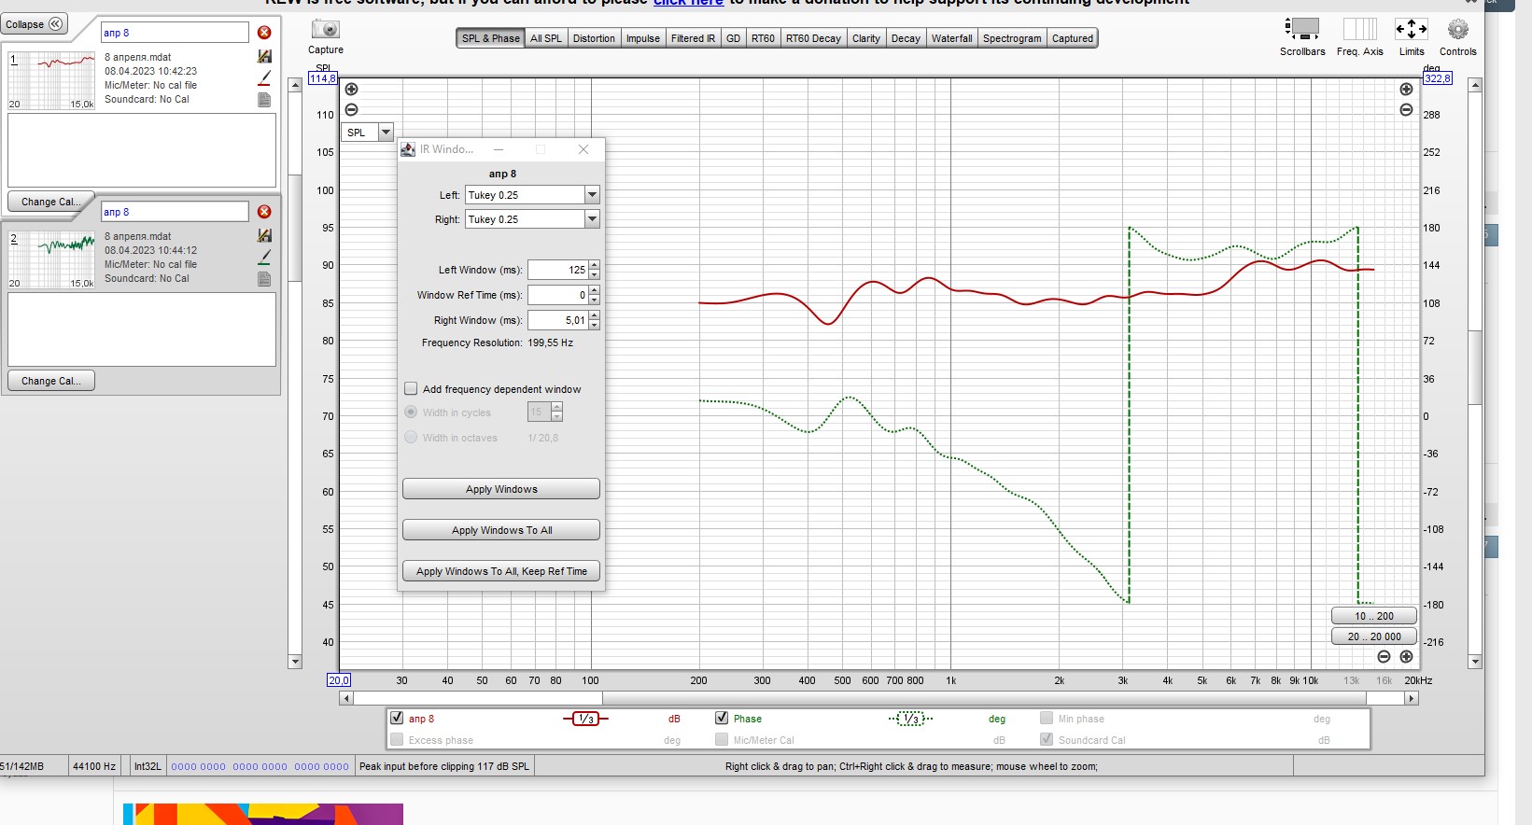This screenshot has width=1532, height=825.
Task: Open the Waterfall tab
Action: 951,38
